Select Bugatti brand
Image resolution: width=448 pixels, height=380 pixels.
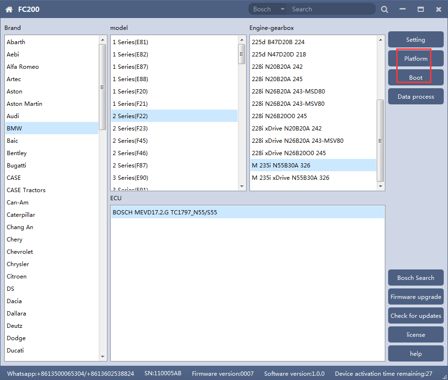52,166
